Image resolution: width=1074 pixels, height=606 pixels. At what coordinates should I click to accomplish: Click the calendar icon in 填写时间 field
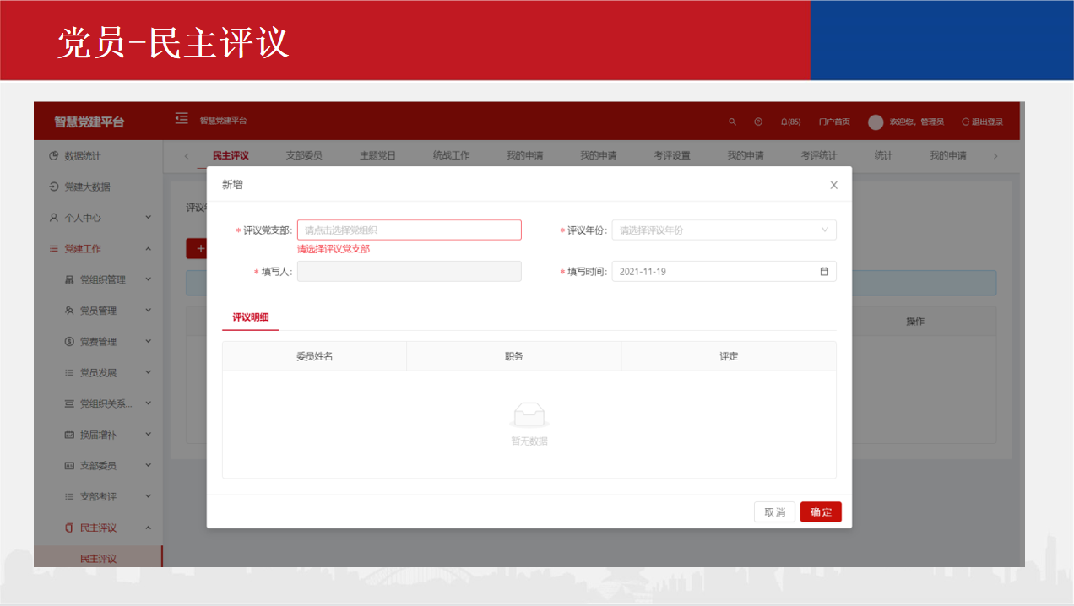coord(824,272)
